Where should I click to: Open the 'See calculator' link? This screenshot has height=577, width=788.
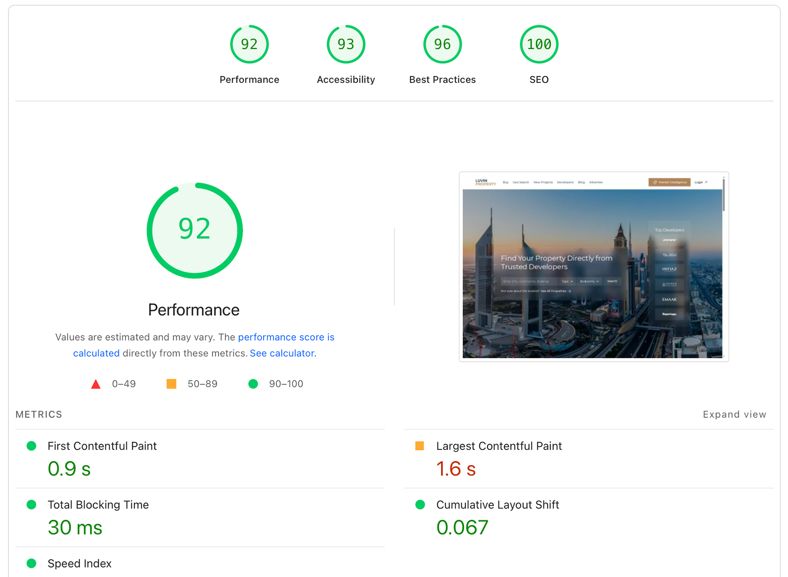click(x=282, y=353)
